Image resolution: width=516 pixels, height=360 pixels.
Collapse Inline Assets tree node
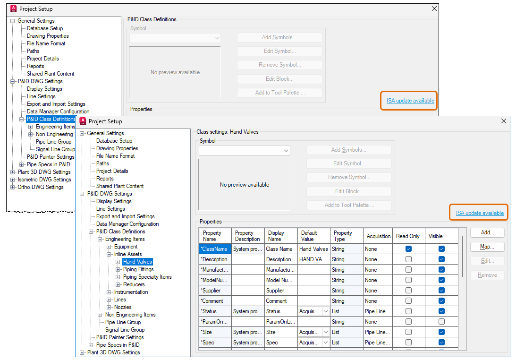click(x=109, y=254)
